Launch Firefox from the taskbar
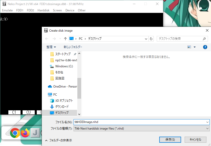This screenshot has width=211, height=146. point(25,132)
